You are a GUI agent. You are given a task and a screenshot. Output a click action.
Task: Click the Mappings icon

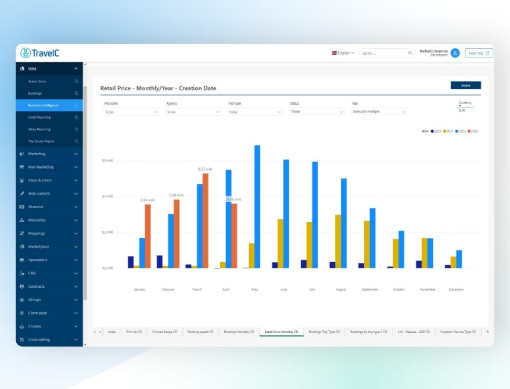pyautogui.click(x=22, y=233)
